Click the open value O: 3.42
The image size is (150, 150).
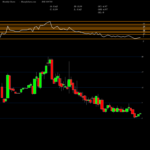coord(54,7)
